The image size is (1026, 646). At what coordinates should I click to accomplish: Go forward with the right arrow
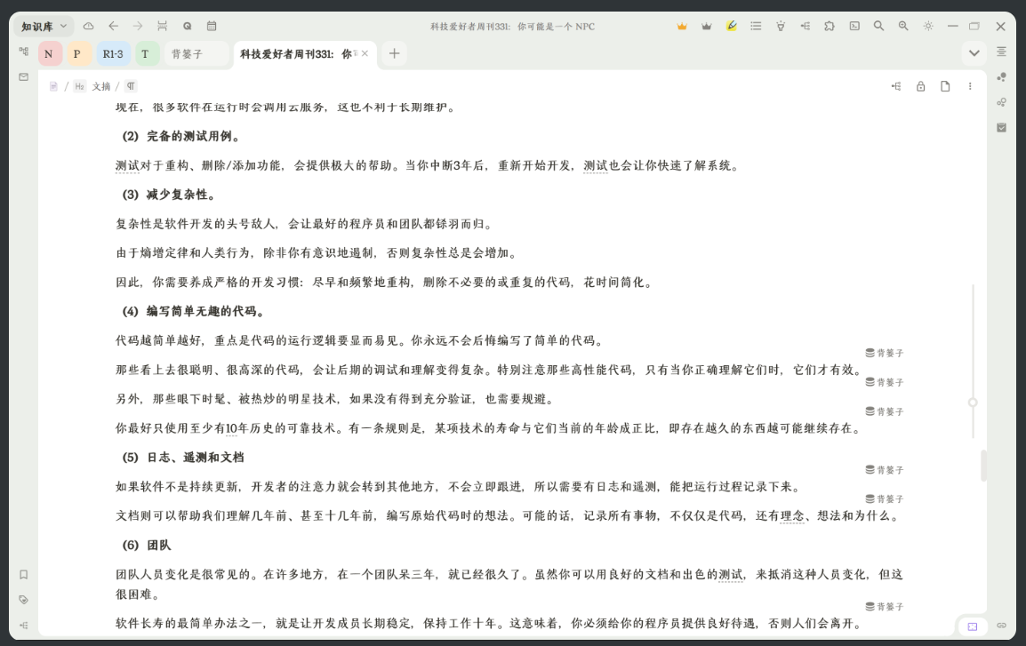pos(138,26)
